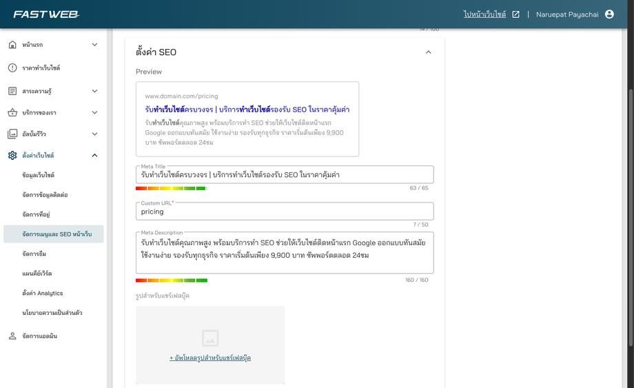Click the ไปหน้าเว็บไซต์ link
The height and width of the screenshot is (388, 634).
point(484,14)
